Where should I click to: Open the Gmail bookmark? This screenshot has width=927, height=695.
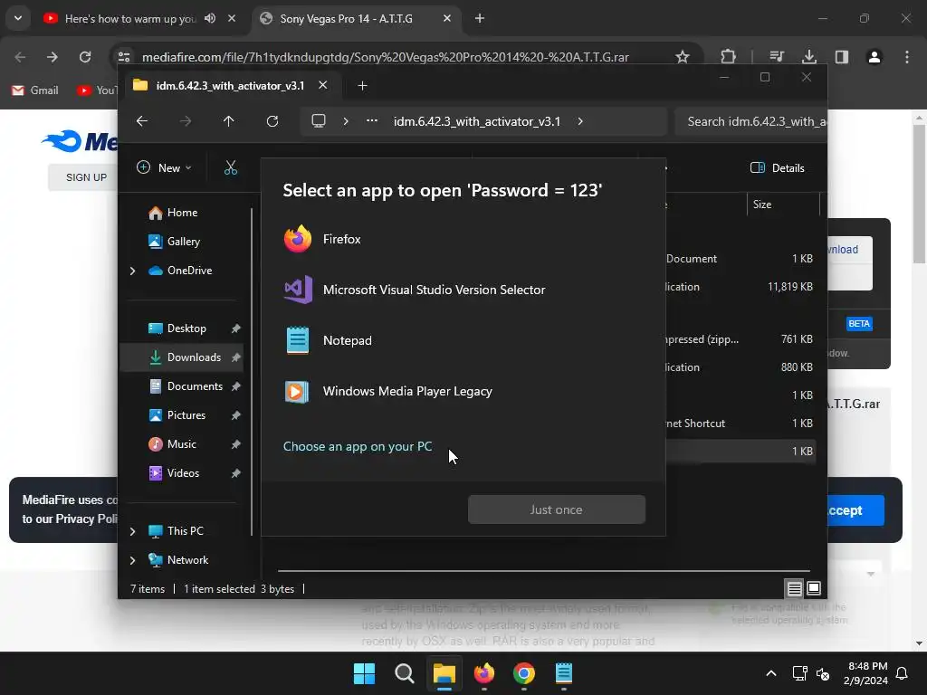[x=35, y=90]
